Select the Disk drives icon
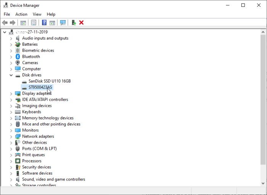Image resolution: width=267 pixels, height=195 pixels. 18,76
